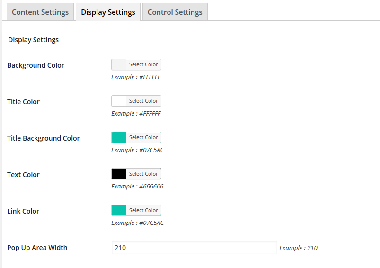This screenshot has height=268, width=380.
Task: Click Select Color button for Text Color
Action: (143, 174)
